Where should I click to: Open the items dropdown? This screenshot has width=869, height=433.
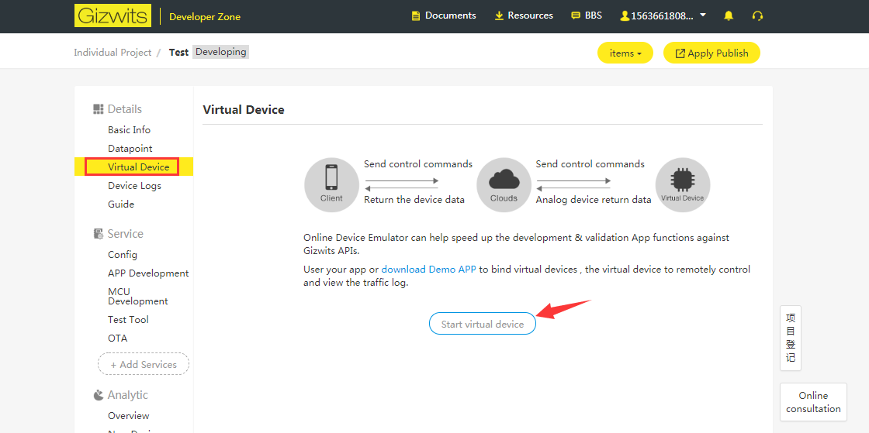[625, 53]
